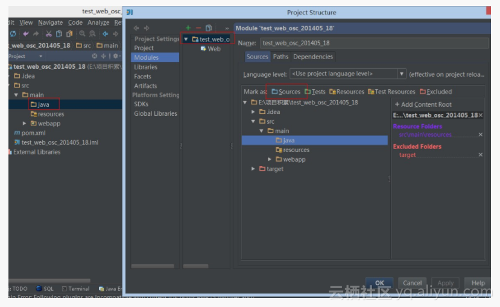Click the Copy module icon

(209, 28)
